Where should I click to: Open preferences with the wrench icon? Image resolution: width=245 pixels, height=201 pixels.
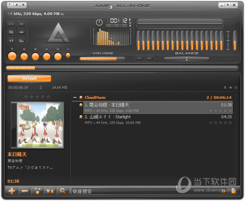(17, 5)
